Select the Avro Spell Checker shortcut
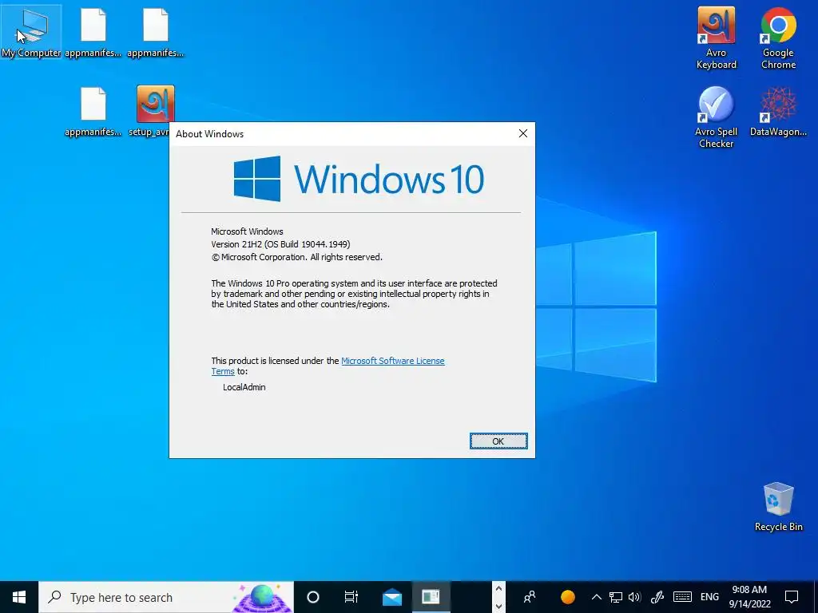 (x=717, y=117)
